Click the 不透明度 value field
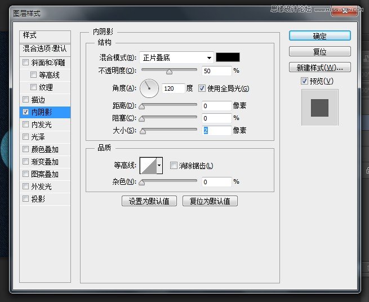The width and height of the screenshot is (369, 302). click(x=216, y=71)
